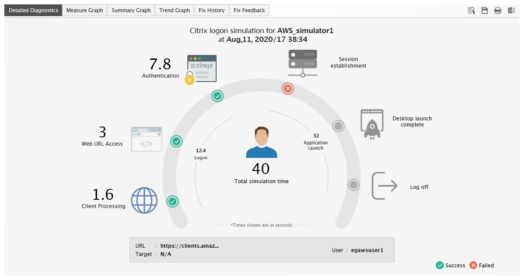524x280 pixels.
Task: Open the Fix History tab
Action: click(211, 10)
